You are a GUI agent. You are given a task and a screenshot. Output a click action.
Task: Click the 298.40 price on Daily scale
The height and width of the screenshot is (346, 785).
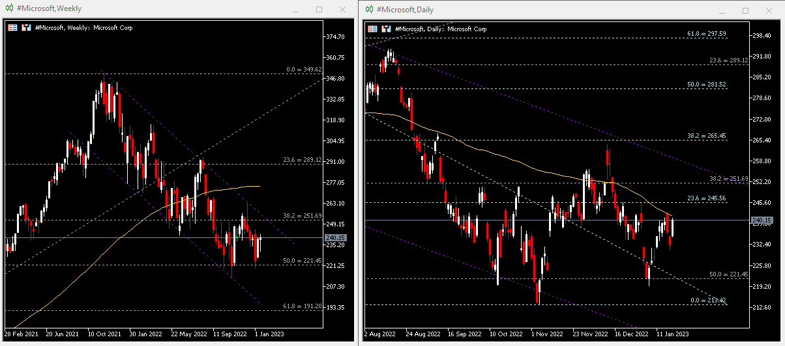coord(761,36)
